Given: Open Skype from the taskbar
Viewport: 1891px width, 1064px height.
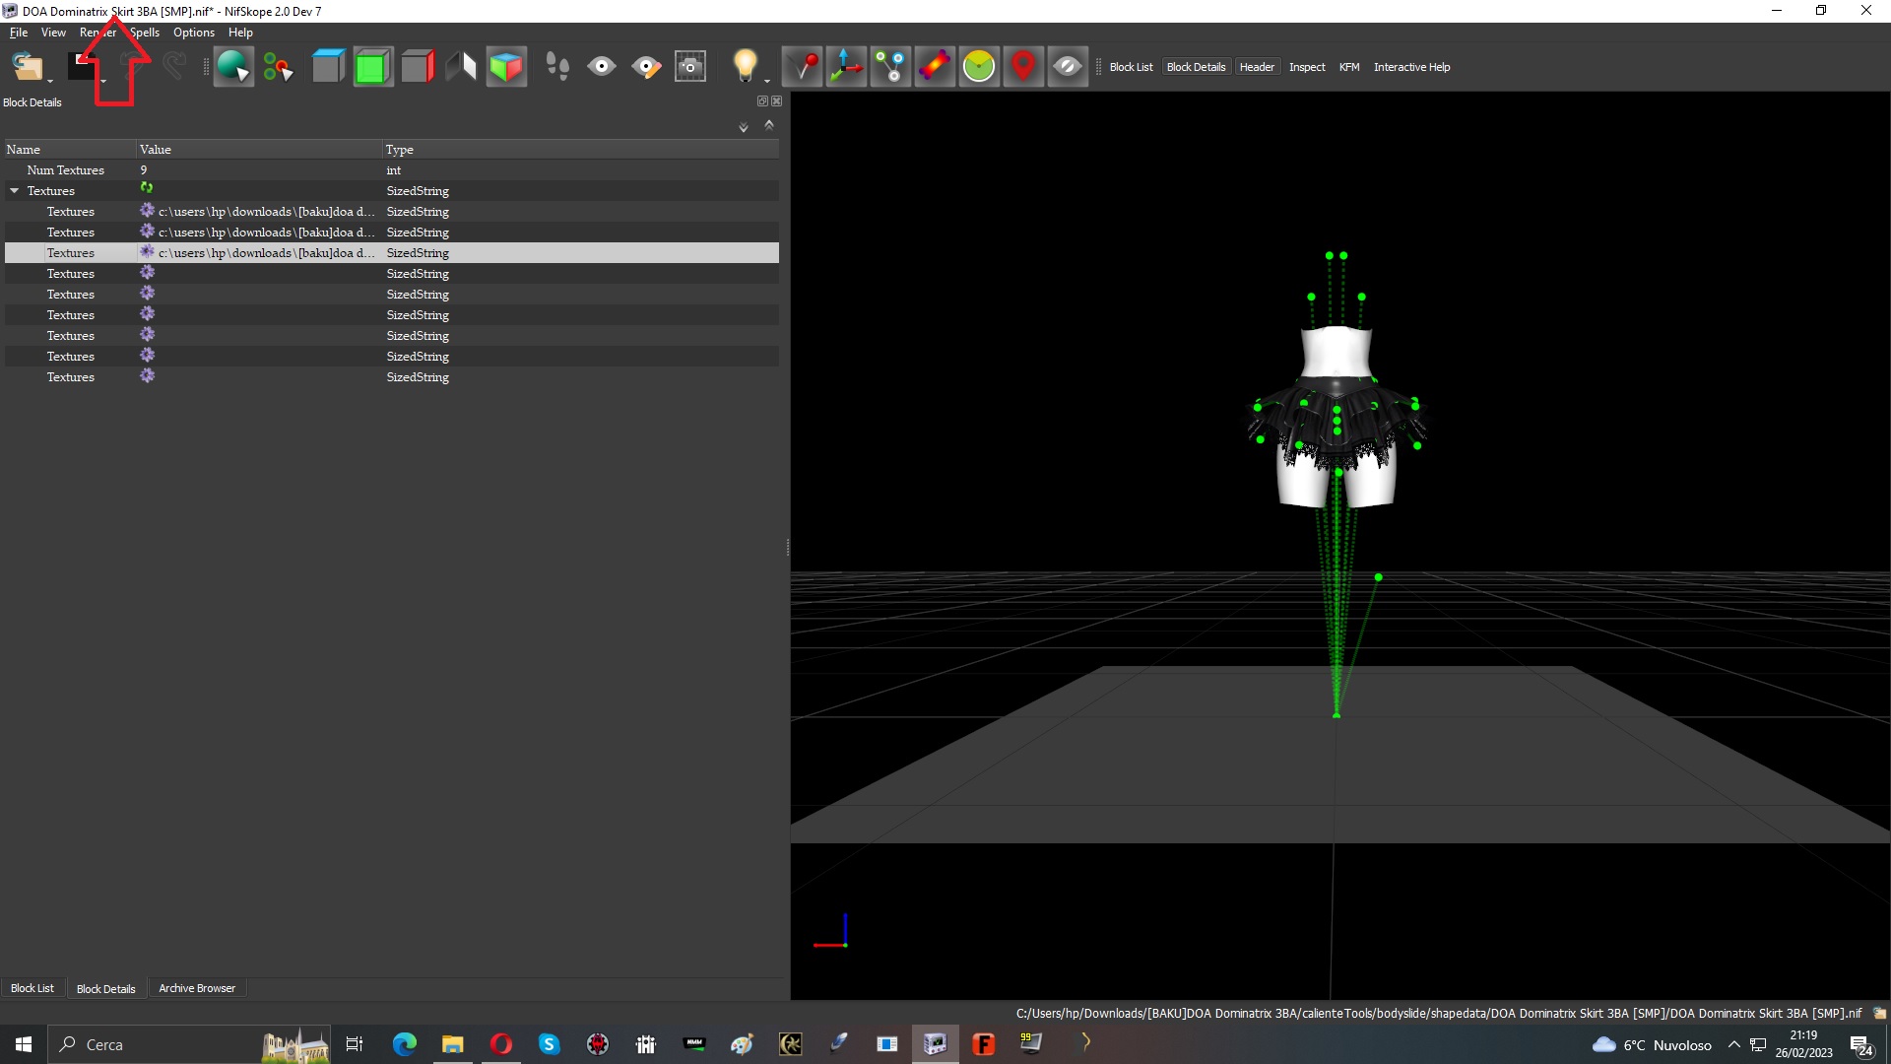Looking at the screenshot, I should tap(549, 1044).
